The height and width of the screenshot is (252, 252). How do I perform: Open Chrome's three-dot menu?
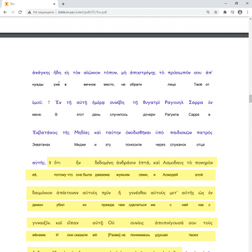pos(248,12)
